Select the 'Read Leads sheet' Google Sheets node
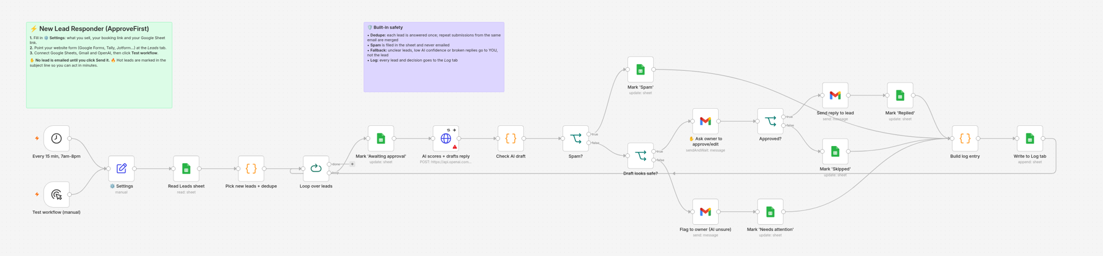 click(186, 168)
